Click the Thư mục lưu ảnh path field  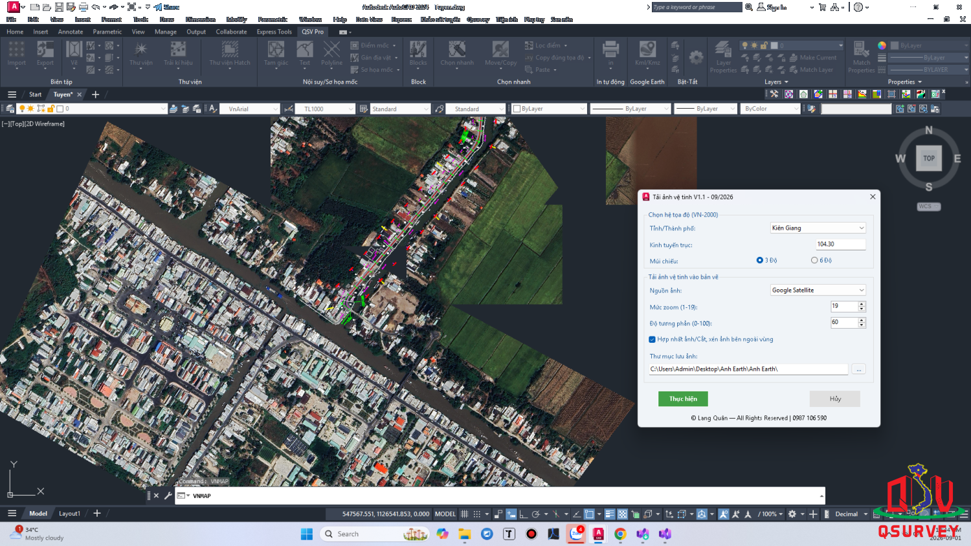coord(749,369)
